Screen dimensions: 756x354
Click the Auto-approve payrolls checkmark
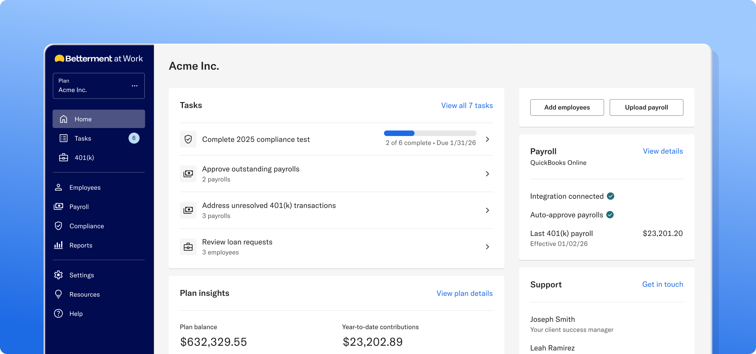pyautogui.click(x=610, y=215)
